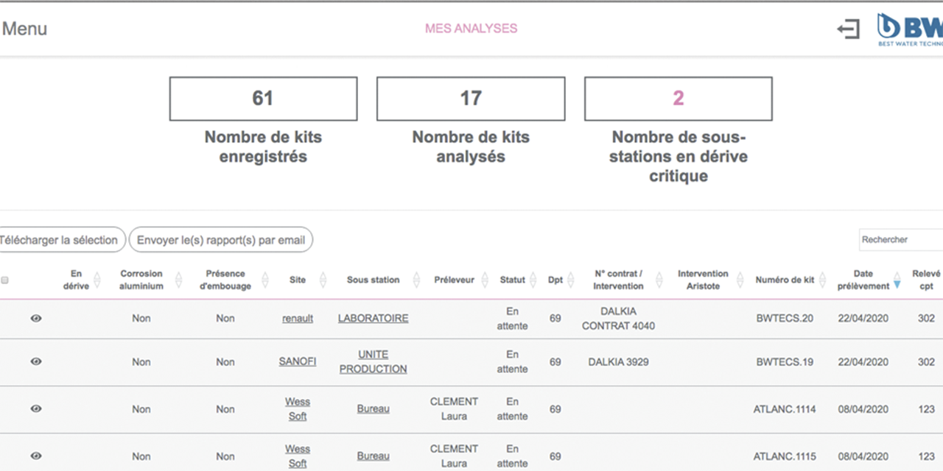The image size is (943, 471).
Task: Click the critical drift sub-stations counter box
Action: (678, 99)
